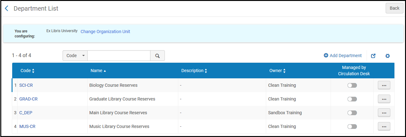Toggle circulation desk for Biology Course Reserves
This screenshot has width=406, height=137.
click(352, 85)
